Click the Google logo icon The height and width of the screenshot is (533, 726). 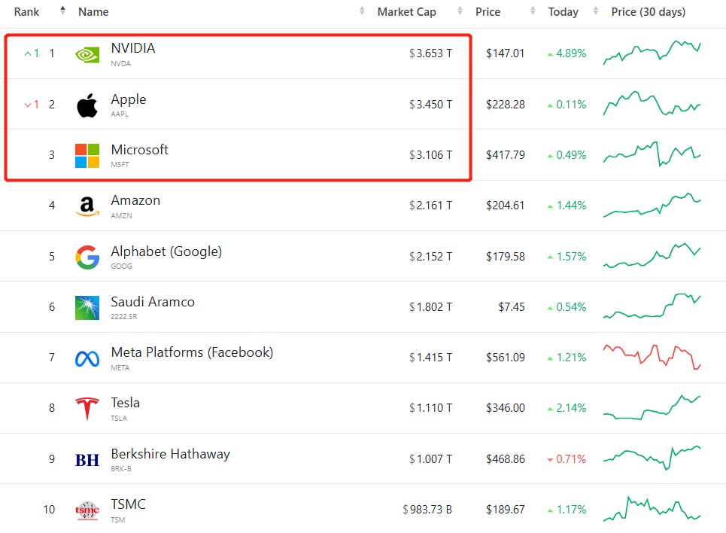(x=87, y=257)
